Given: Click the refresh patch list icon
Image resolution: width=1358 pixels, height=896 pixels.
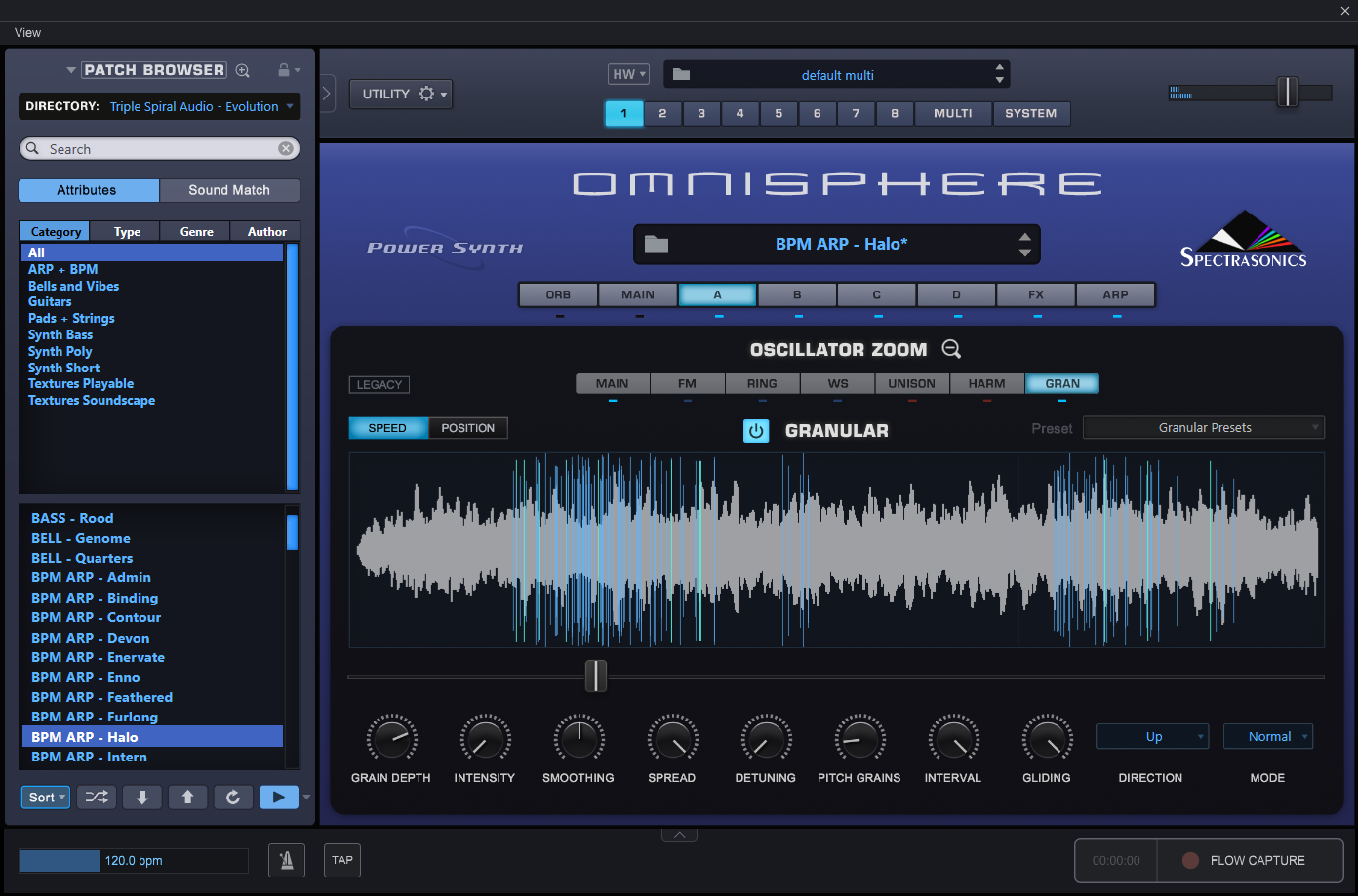Looking at the screenshot, I should point(233,797).
